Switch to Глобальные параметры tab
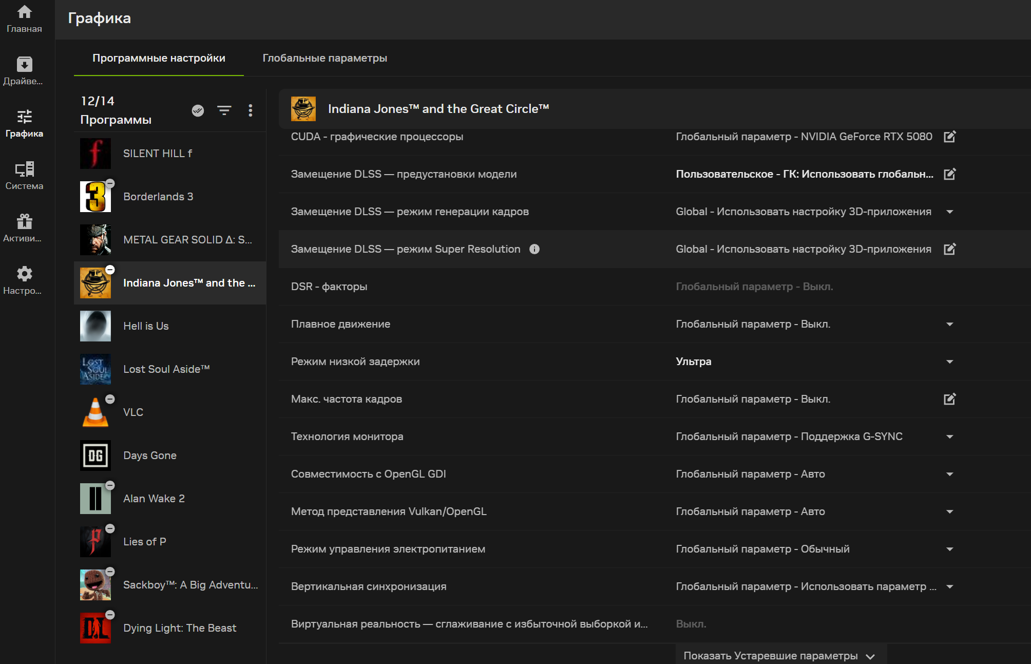This screenshot has height=664, width=1031. point(324,58)
